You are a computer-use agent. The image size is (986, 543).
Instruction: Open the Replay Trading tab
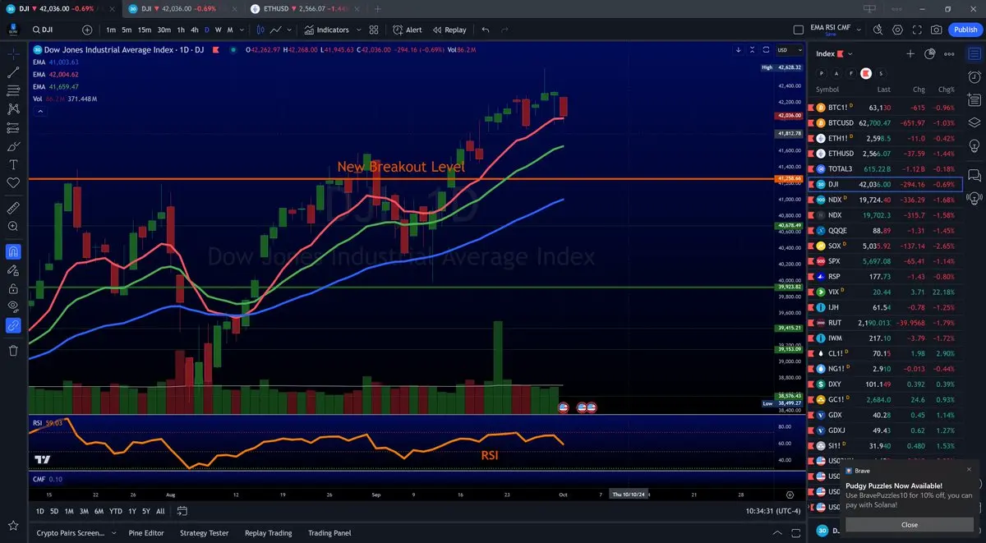click(269, 533)
